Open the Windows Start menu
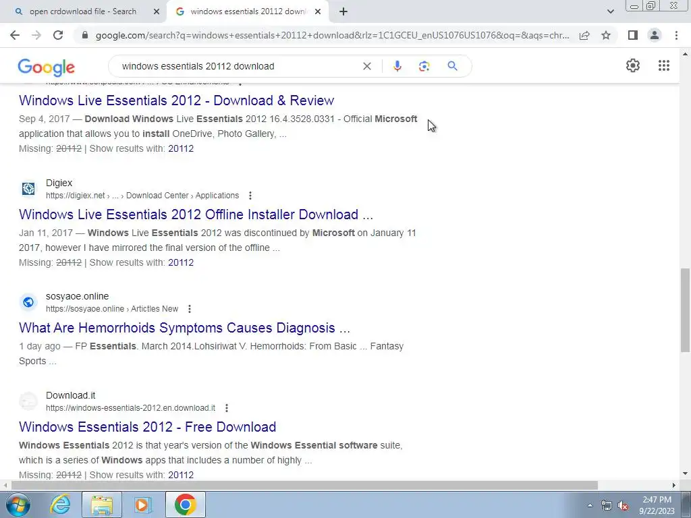The height and width of the screenshot is (518, 691). click(x=18, y=505)
